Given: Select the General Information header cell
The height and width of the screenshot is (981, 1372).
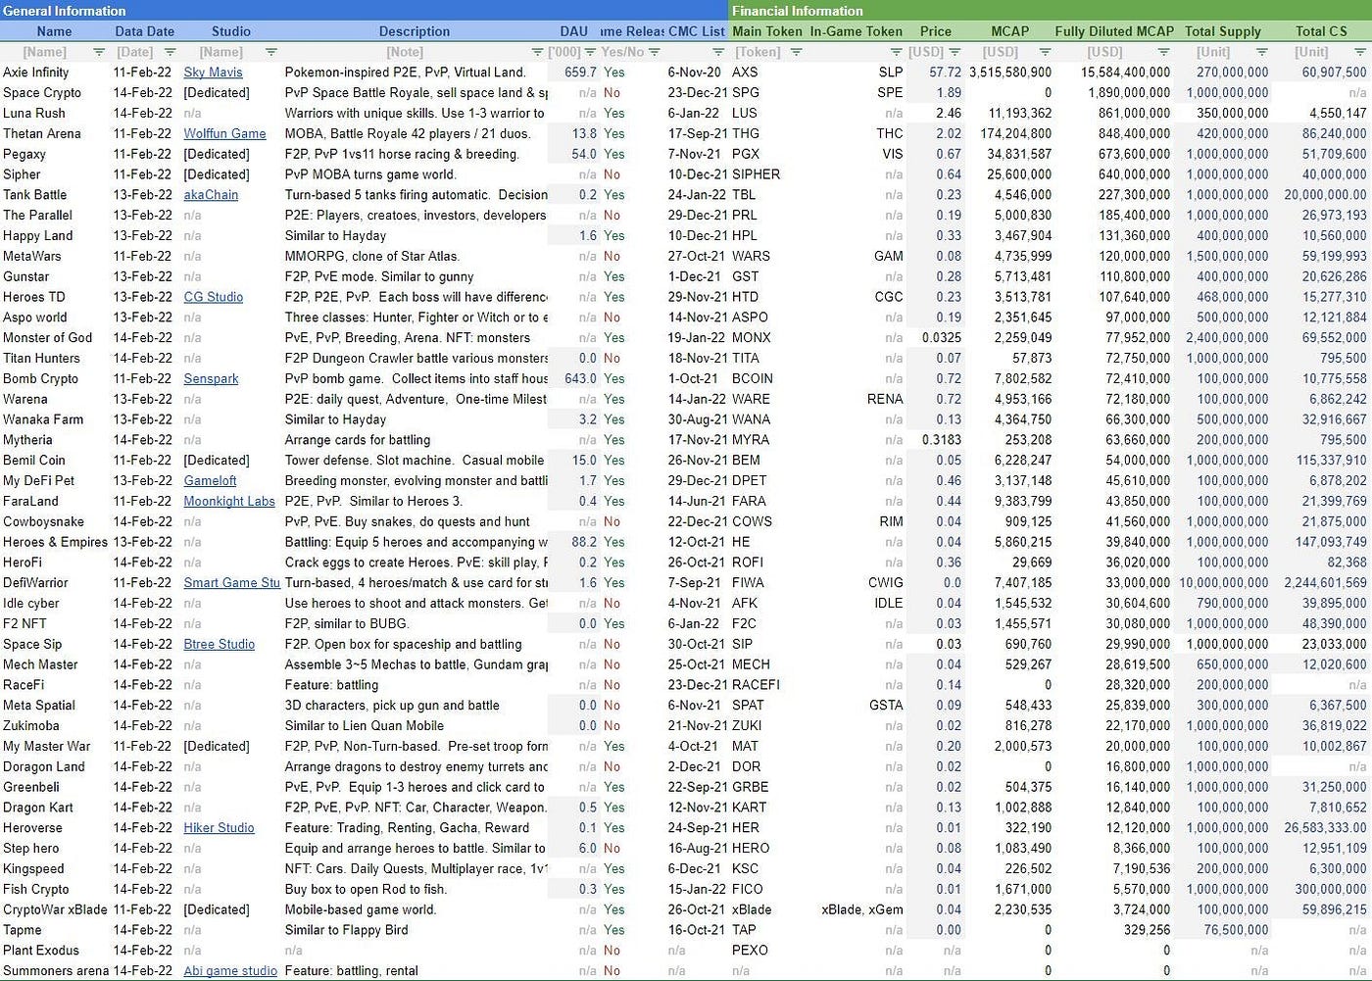Looking at the screenshot, I should click(x=365, y=11).
